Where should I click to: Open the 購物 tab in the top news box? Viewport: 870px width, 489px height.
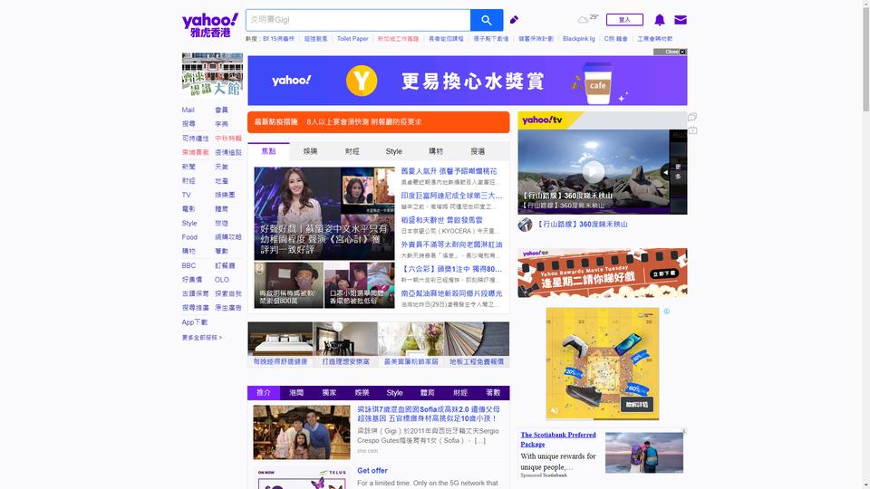[x=436, y=151]
